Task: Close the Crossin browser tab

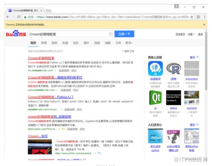Action: (x=41, y=11)
